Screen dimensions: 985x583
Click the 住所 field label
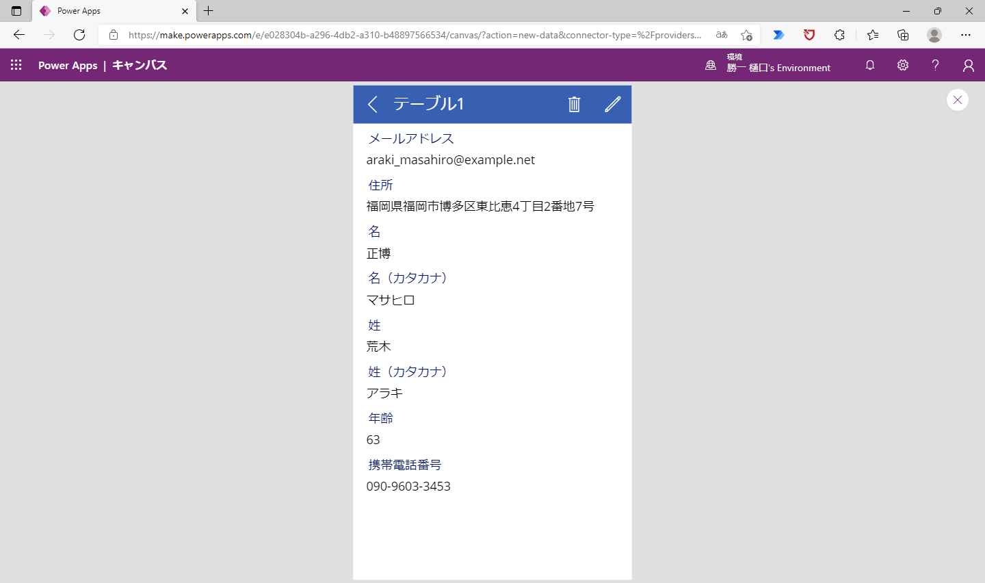[x=380, y=185]
